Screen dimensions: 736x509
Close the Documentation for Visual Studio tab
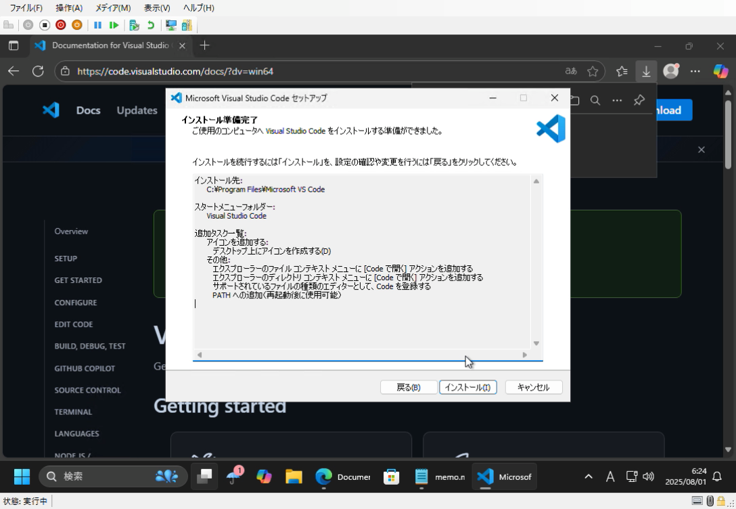point(182,45)
